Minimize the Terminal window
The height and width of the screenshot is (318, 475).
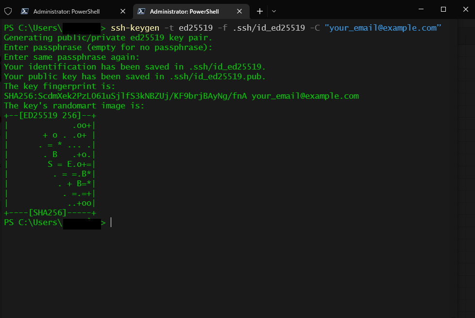(x=421, y=9)
